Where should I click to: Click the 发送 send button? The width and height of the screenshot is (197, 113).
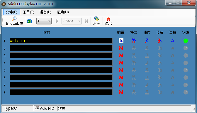point(96,21)
